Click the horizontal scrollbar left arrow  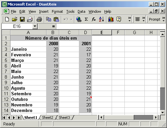pos(101,118)
